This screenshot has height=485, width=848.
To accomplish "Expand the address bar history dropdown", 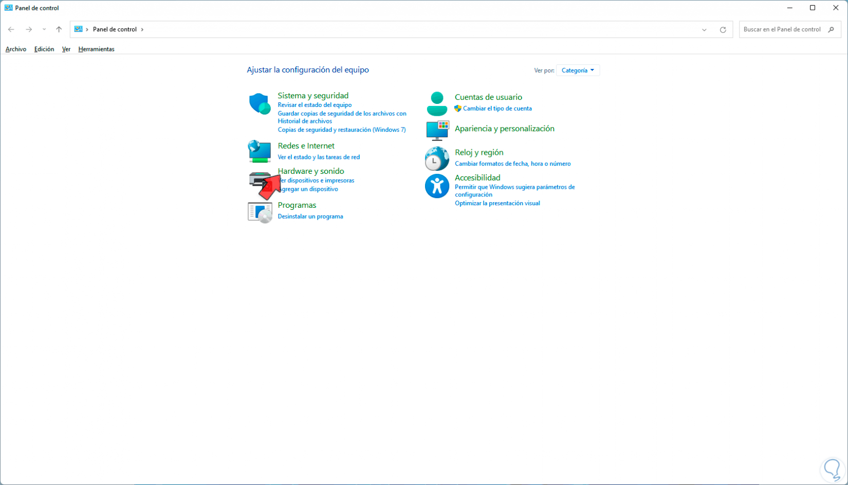I will coord(704,30).
